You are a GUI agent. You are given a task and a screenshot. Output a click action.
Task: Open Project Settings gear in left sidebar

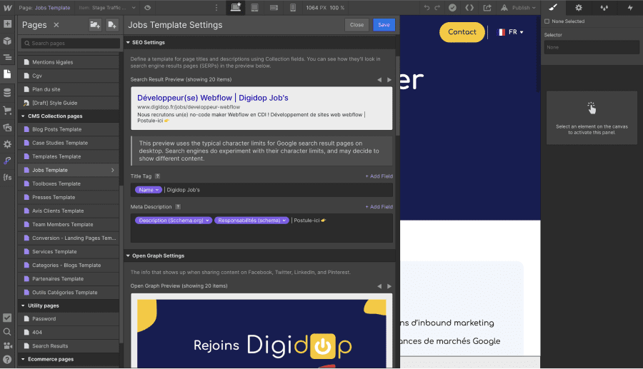tap(7, 144)
